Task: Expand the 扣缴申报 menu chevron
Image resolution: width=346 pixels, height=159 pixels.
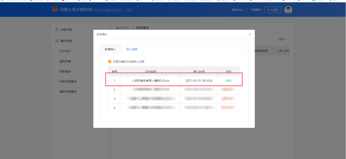Action: point(103,29)
